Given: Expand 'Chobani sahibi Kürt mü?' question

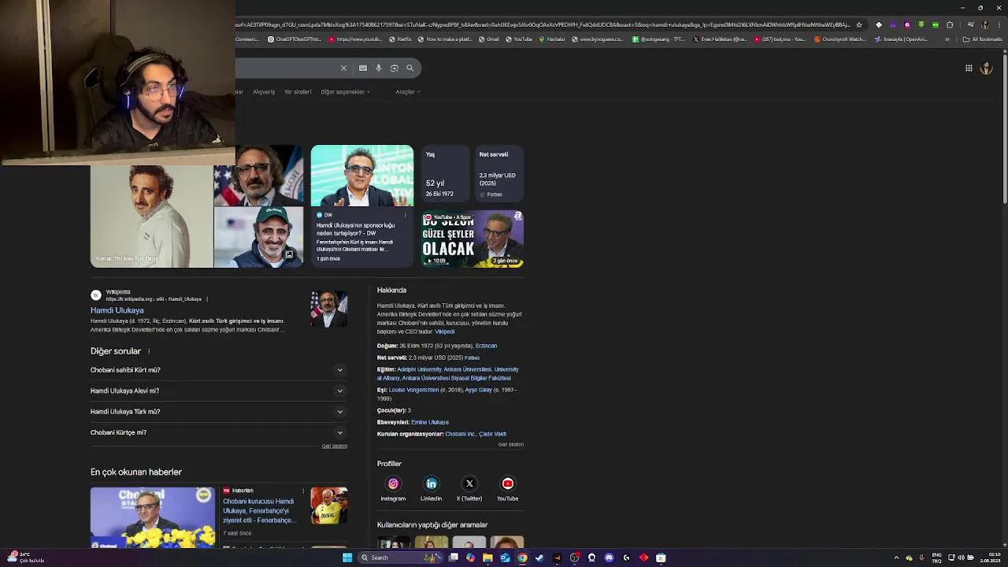Looking at the screenshot, I should (218, 370).
